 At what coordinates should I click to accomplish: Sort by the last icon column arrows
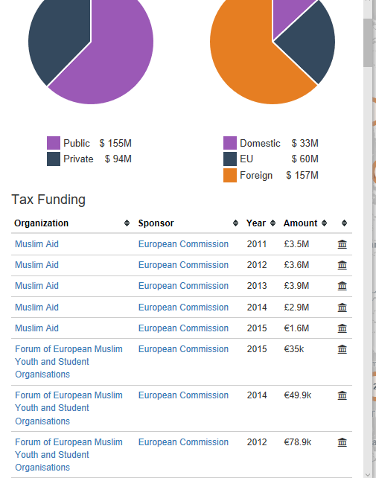[344, 223]
